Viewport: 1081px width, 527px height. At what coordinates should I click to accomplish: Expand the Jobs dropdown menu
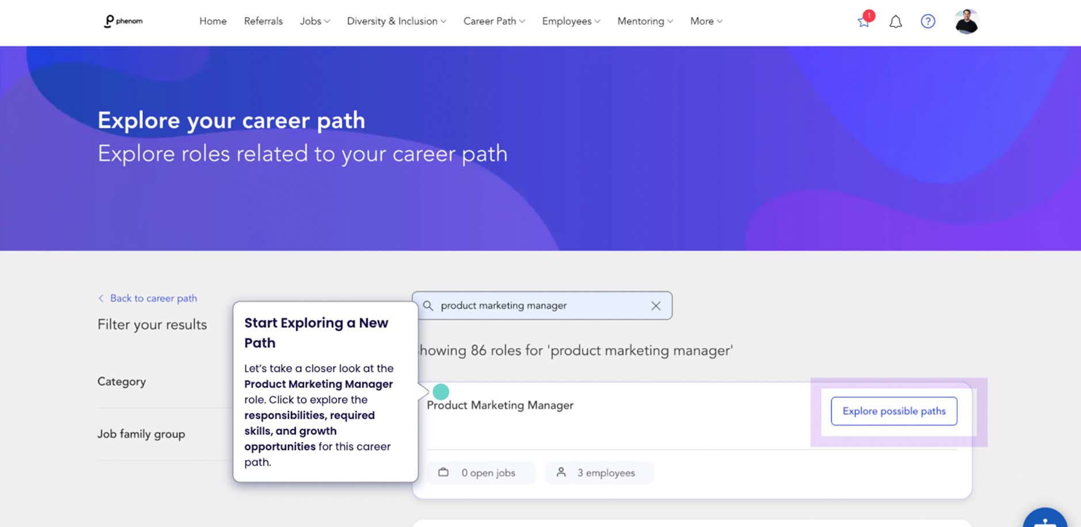(x=315, y=21)
